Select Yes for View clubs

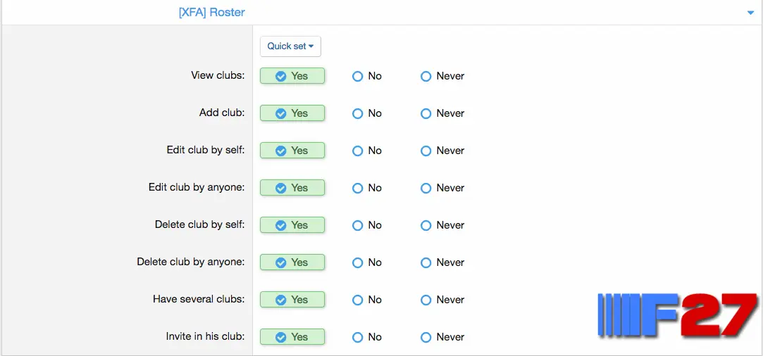[x=292, y=76]
